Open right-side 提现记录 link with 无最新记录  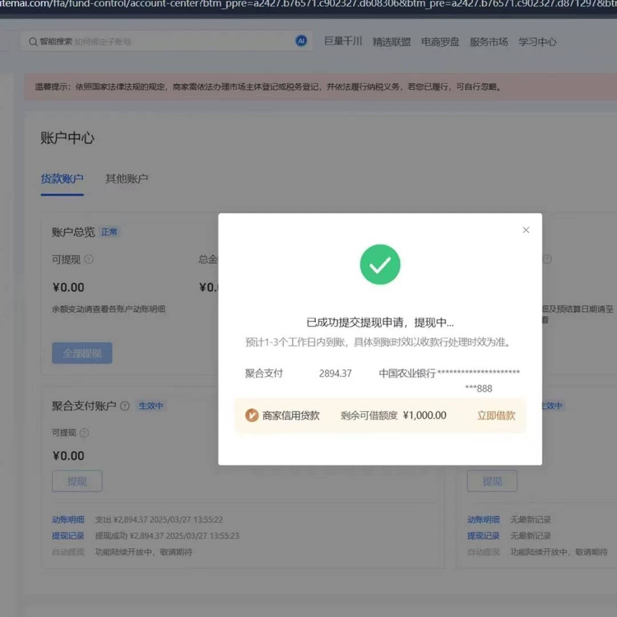483,535
